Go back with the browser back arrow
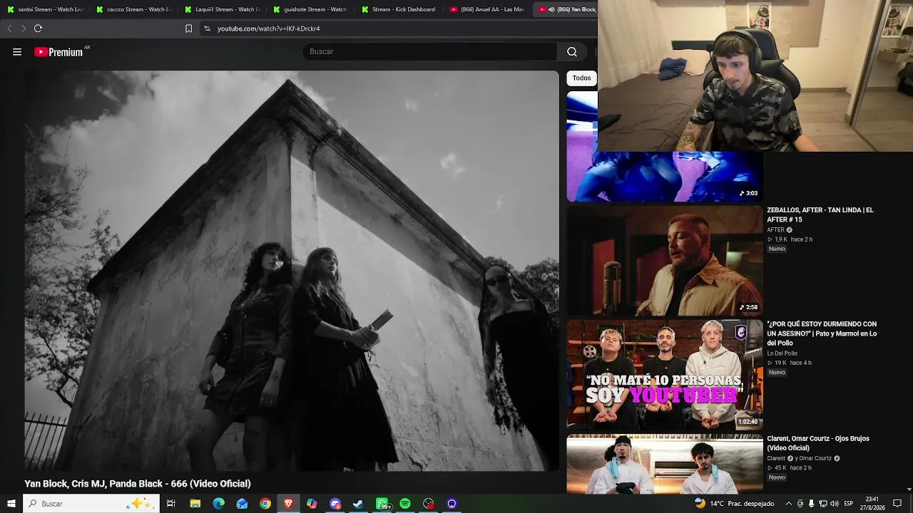 [x=9, y=28]
